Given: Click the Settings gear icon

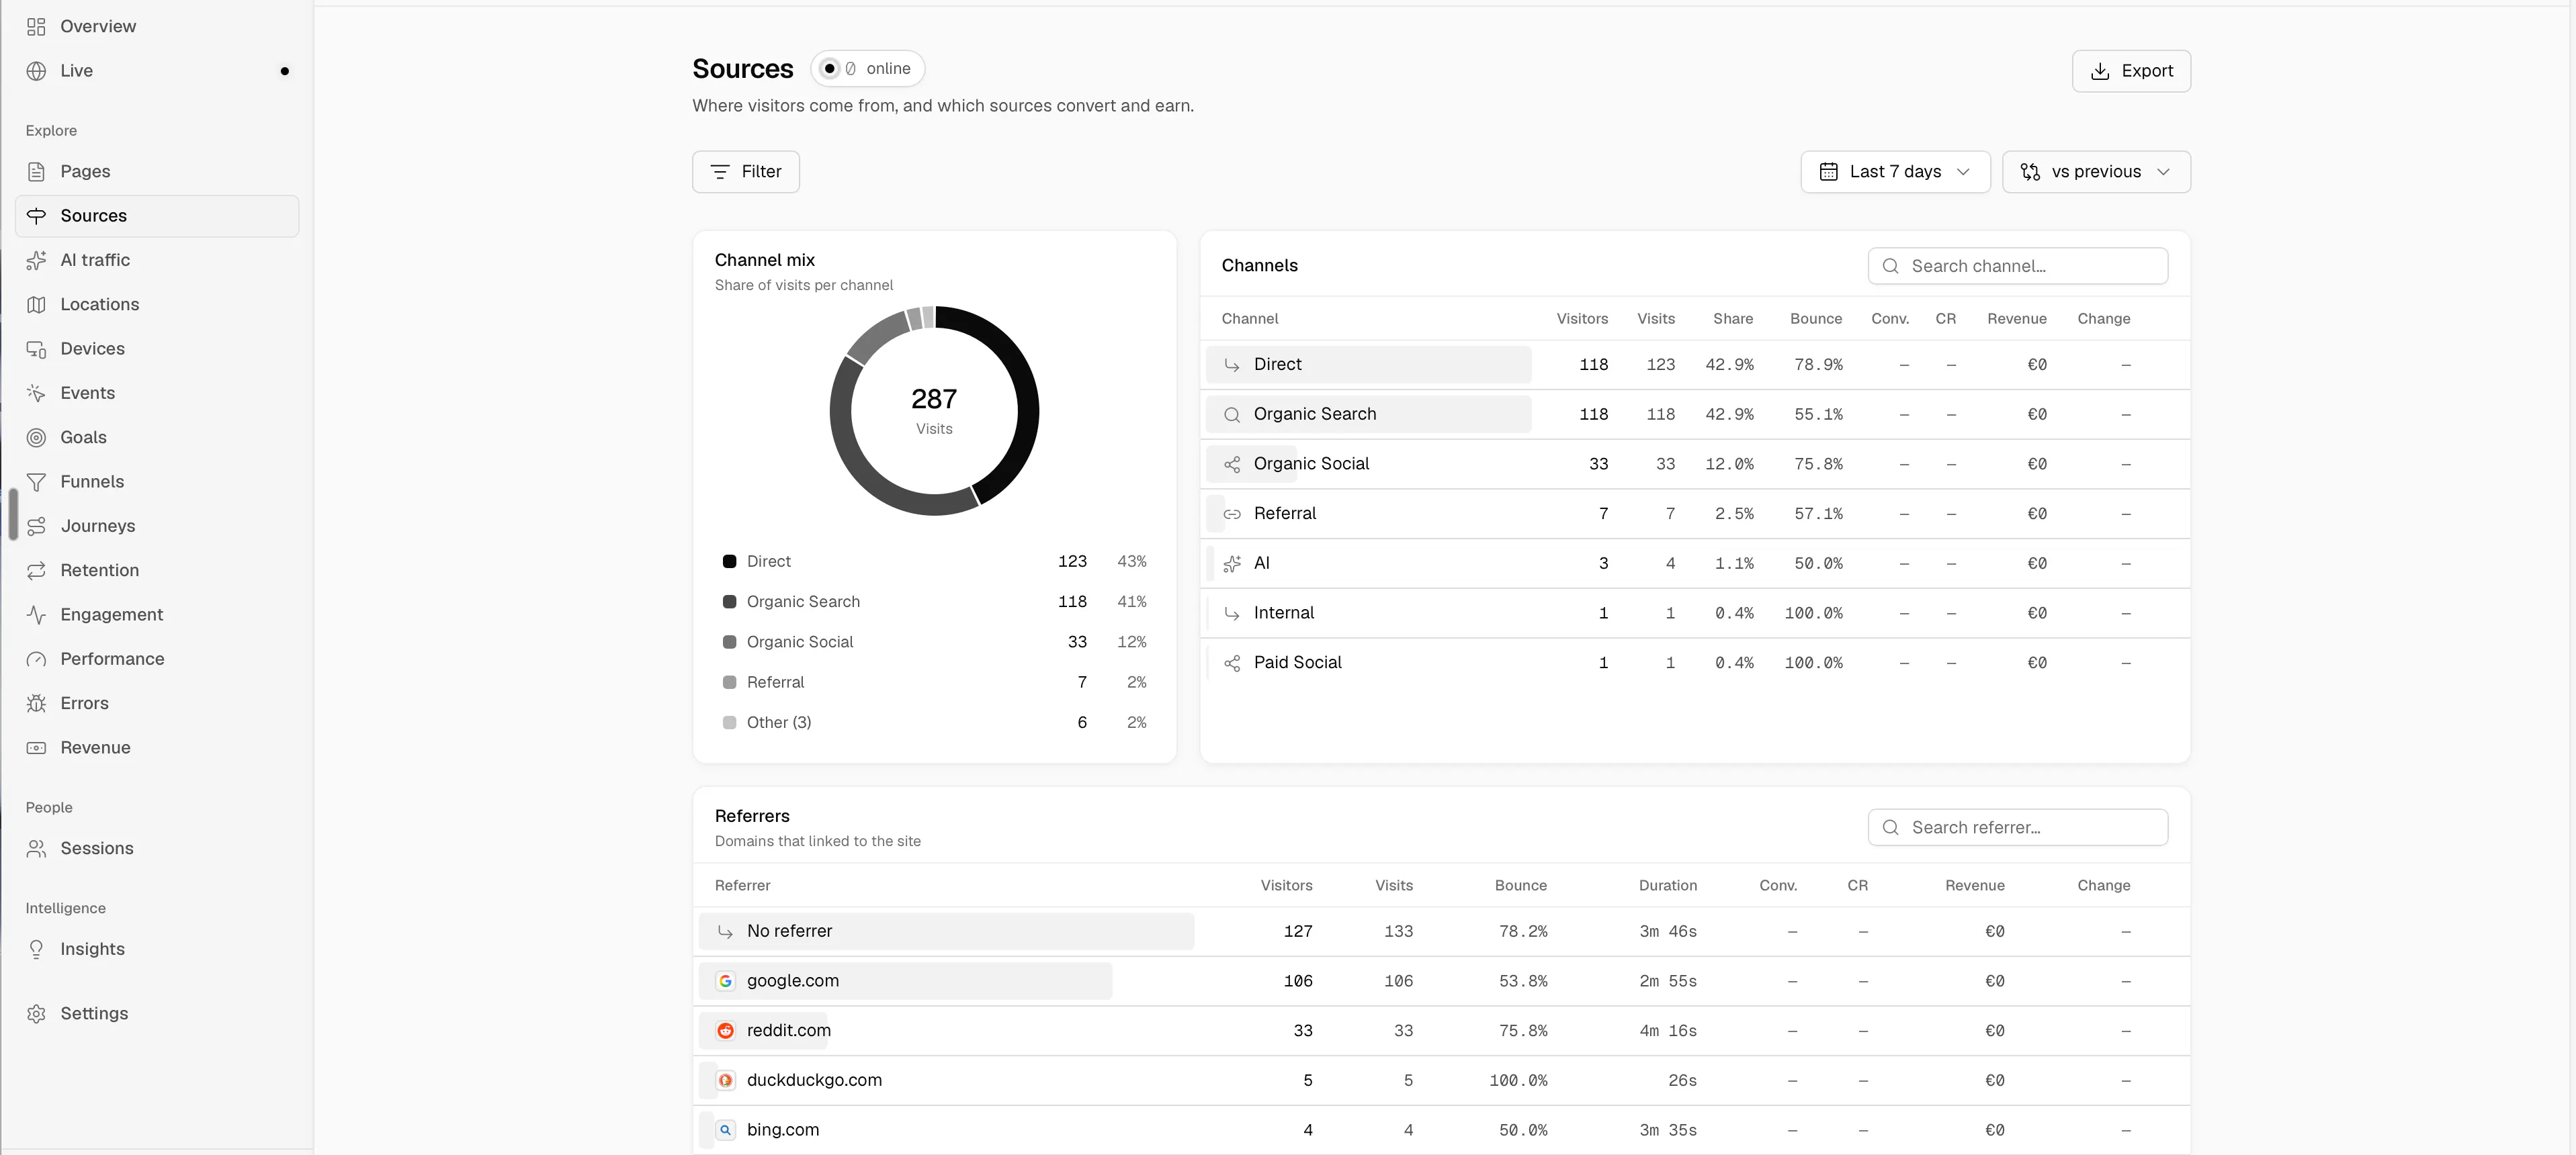Looking at the screenshot, I should click(36, 1013).
